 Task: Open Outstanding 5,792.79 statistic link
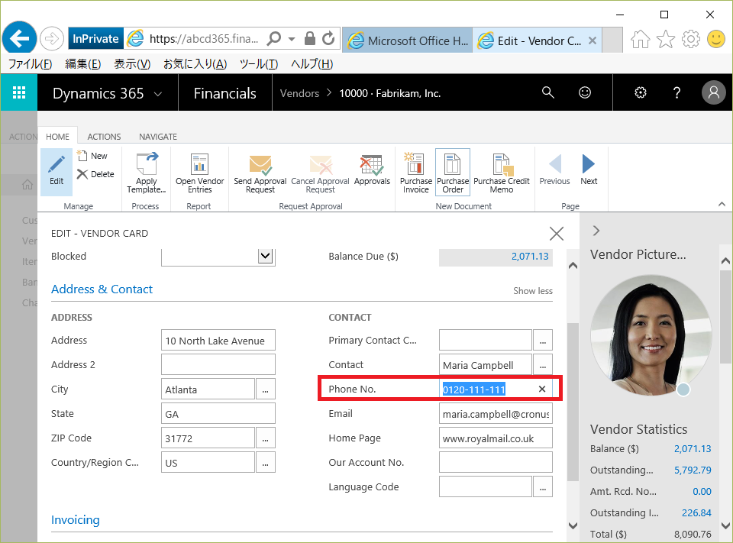pyautogui.click(x=693, y=470)
